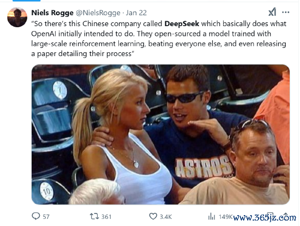Image resolution: width=300 pixels, height=226 pixels.
Task: Select the blue-underlined tab at top
Action: 26,1
